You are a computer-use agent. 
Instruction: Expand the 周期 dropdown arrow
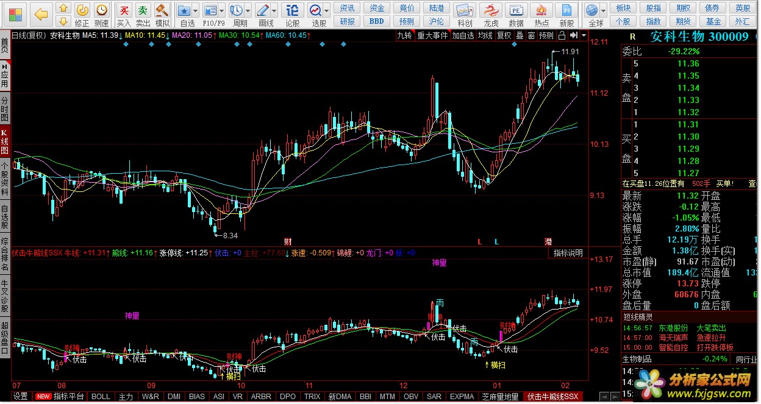[x=248, y=11]
